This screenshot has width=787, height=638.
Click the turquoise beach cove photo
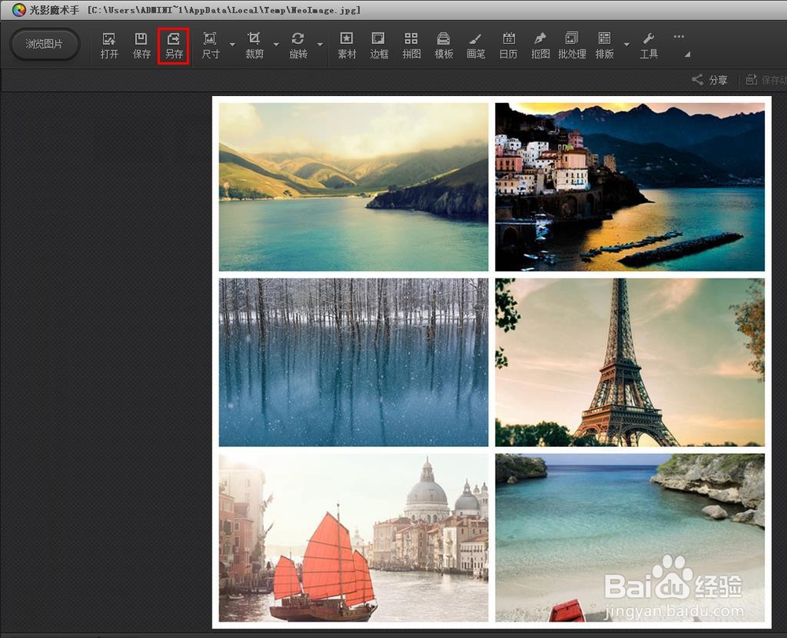coord(630,537)
